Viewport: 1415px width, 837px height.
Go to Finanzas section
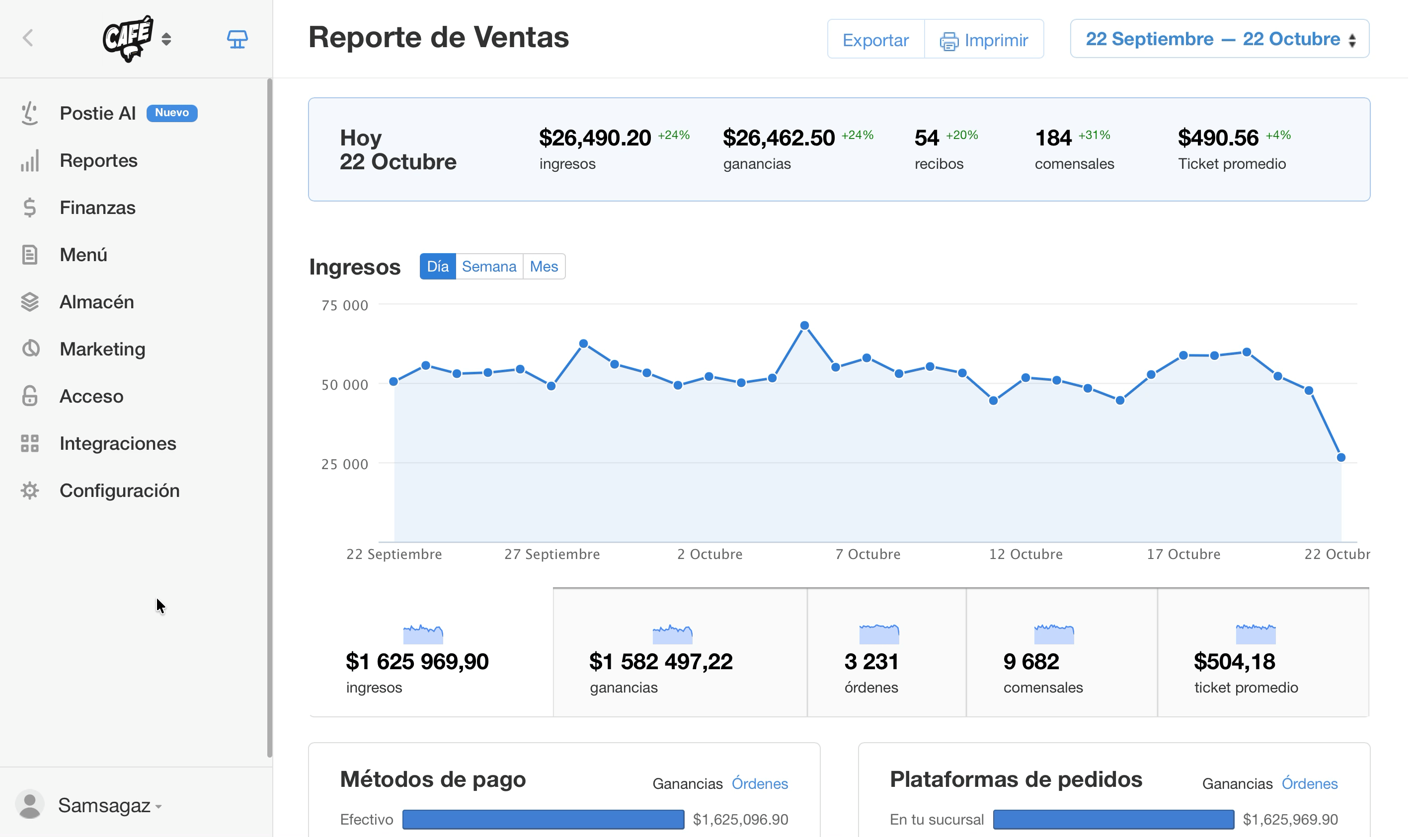[98, 208]
